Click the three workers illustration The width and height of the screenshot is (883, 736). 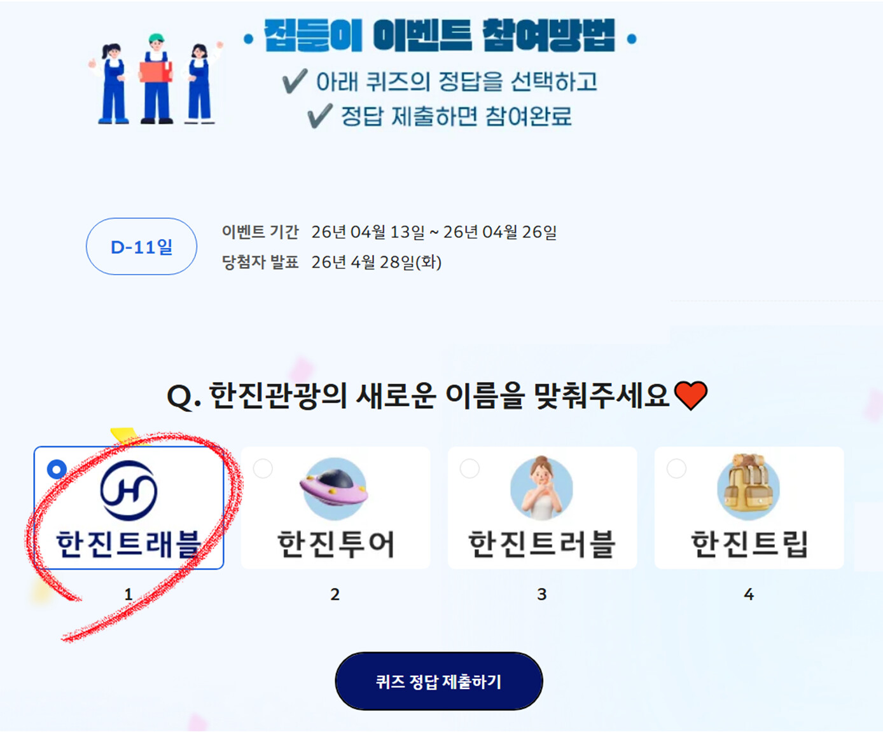(x=155, y=78)
